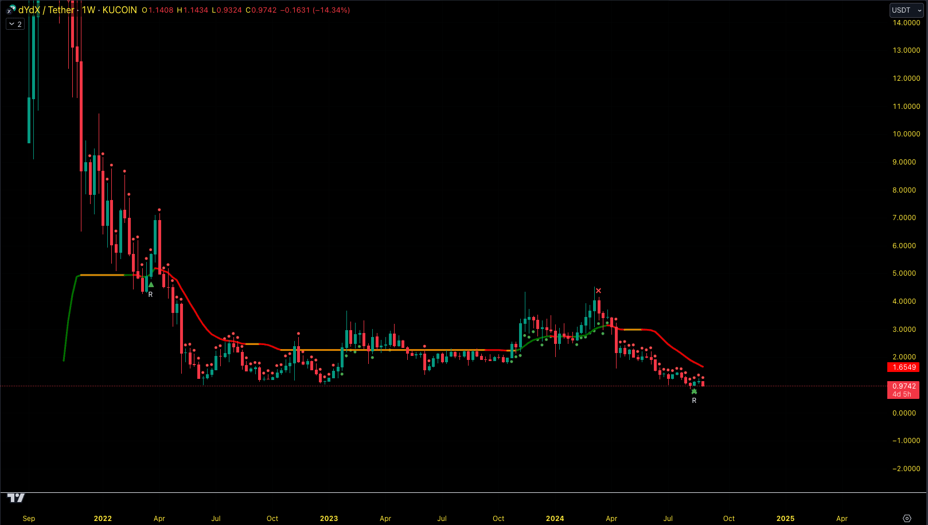Click the green star marker under latest candles
The height and width of the screenshot is (525, 928).
[694, 391]
